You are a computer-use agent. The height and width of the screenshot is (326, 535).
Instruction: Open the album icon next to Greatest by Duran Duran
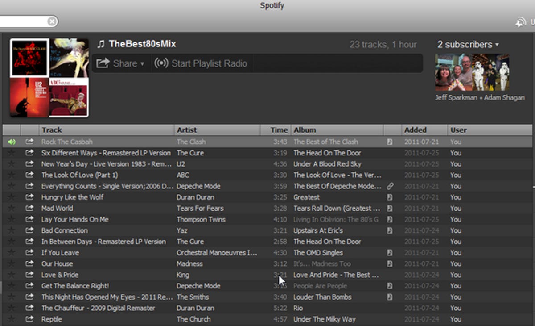click(x=390, y=197)
